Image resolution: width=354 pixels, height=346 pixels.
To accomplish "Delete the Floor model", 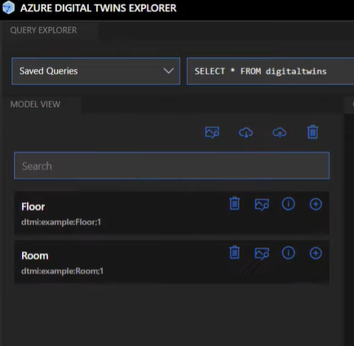I will (234, 204).
